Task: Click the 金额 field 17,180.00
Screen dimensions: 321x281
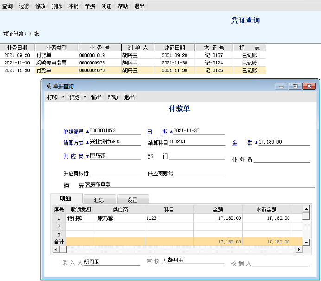Action: pos(284,142)
